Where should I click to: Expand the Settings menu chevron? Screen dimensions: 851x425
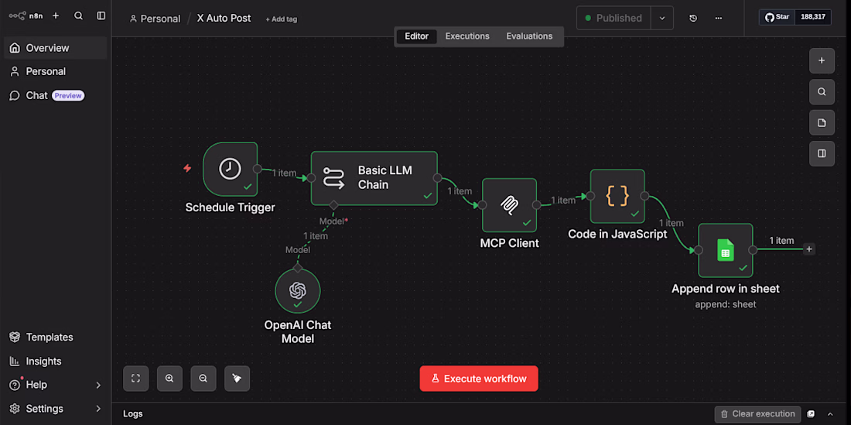pyautogui.click(x=98, y=409)
